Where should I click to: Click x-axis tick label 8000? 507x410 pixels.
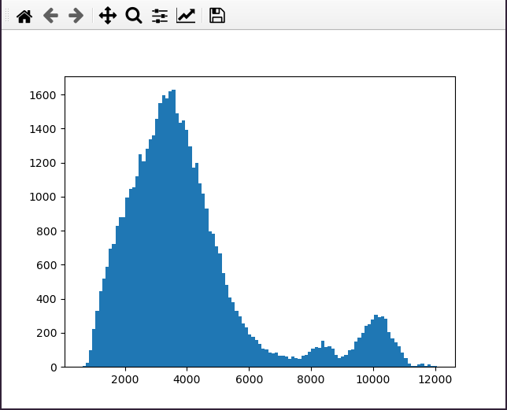point(311,379)
